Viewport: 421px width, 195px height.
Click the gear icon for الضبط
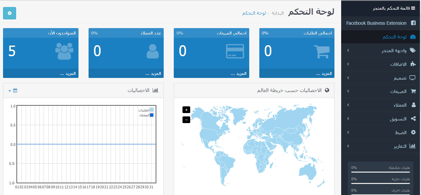[x=413, y=132]
